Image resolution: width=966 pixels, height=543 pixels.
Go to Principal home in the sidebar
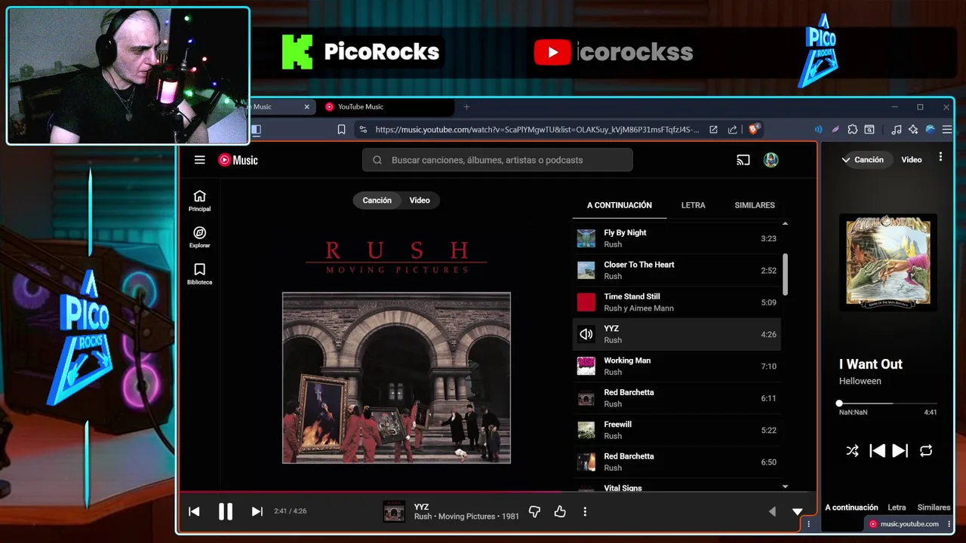(x=199, y=201)
